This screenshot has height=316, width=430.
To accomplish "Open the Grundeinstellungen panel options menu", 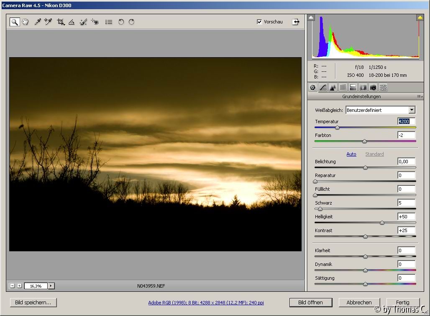I will click(419, 96).
